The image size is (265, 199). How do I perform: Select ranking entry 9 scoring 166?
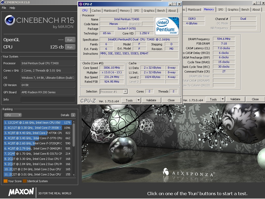[38, 164]
